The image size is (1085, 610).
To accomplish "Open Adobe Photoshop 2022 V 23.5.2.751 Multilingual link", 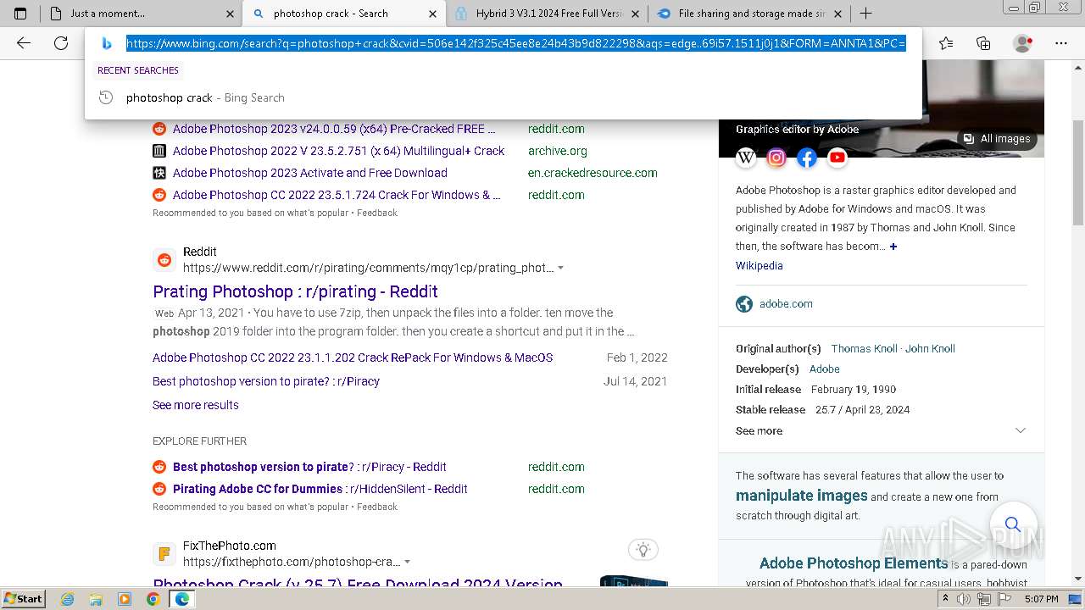I will pyautogui.click(x=338, y=151).
